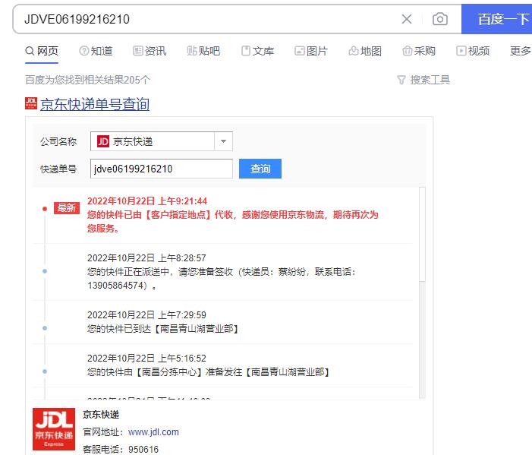Open the 公司名称 courier dropdown arrow
The image size is (532, 455).
[x=223, y=141]
